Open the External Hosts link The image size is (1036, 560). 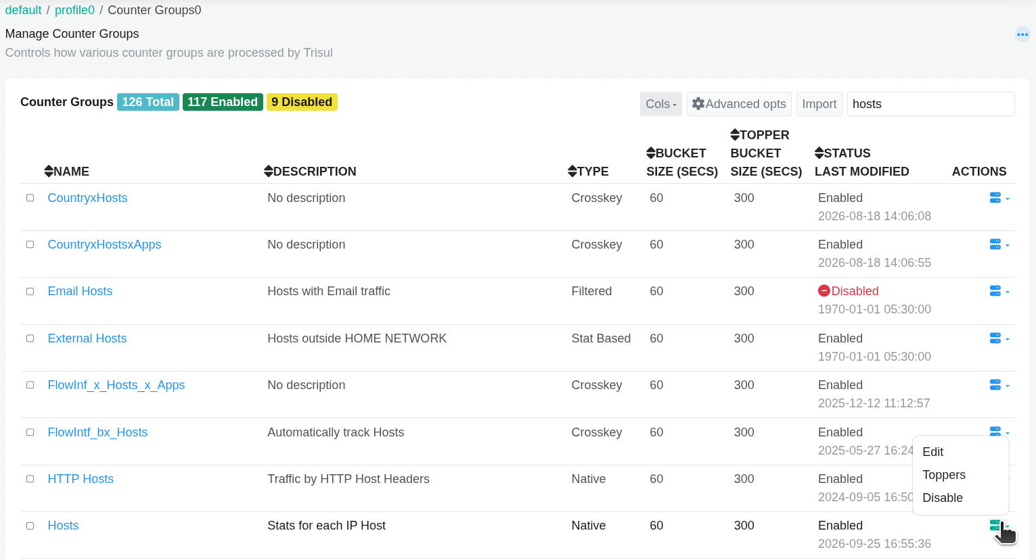coord(87,338)
